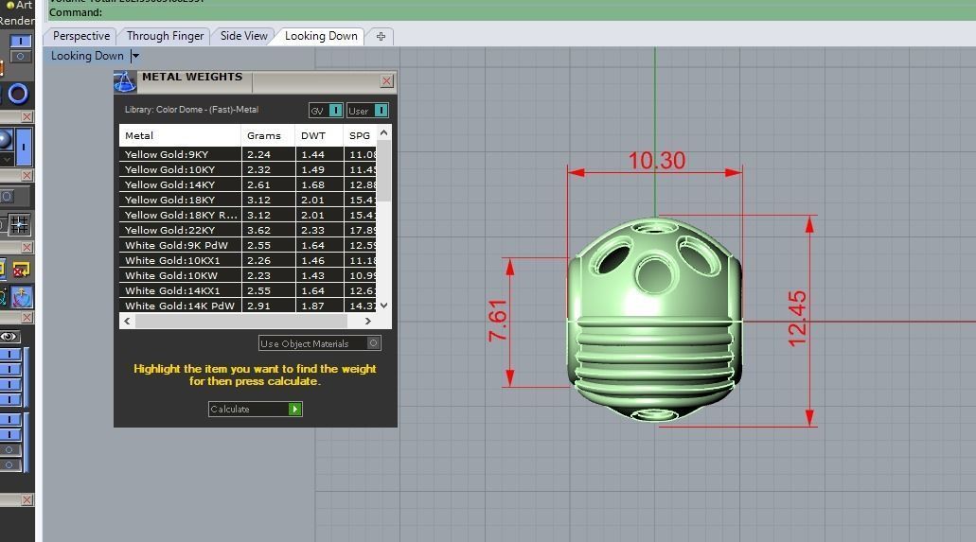Sort by the Grams column header
The width and height of the screenshot is (976, 542).
pos(268,135)
